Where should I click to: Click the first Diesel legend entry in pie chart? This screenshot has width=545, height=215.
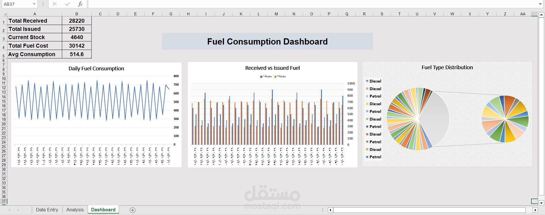(x=374, y=81)
